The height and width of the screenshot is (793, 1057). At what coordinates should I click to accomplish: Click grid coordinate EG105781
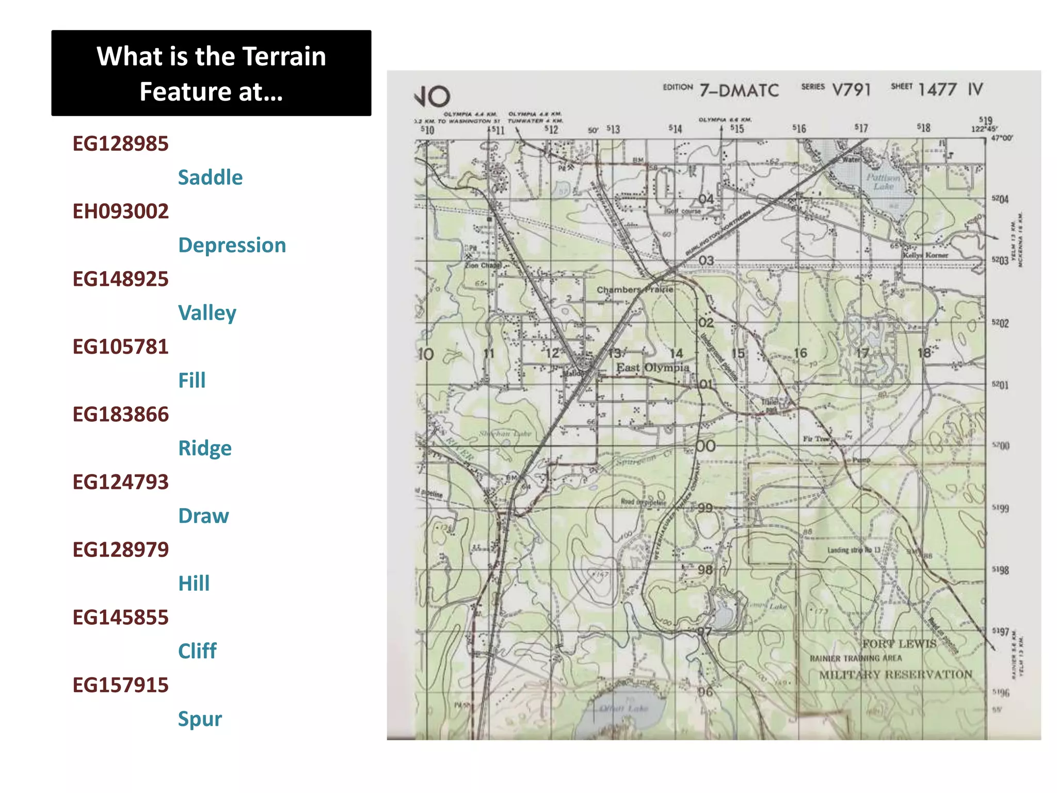click(120, 346)
